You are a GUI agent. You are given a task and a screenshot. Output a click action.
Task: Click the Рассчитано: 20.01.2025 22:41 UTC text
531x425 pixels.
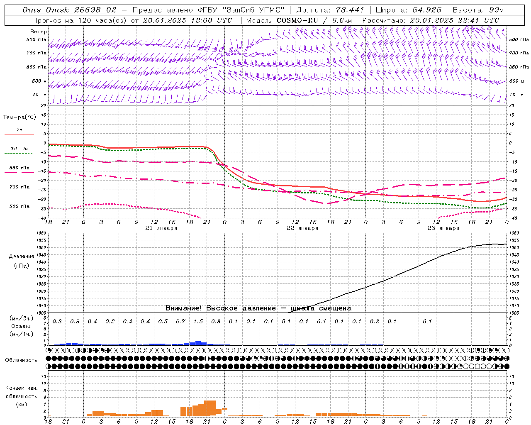tap(431, 20)
